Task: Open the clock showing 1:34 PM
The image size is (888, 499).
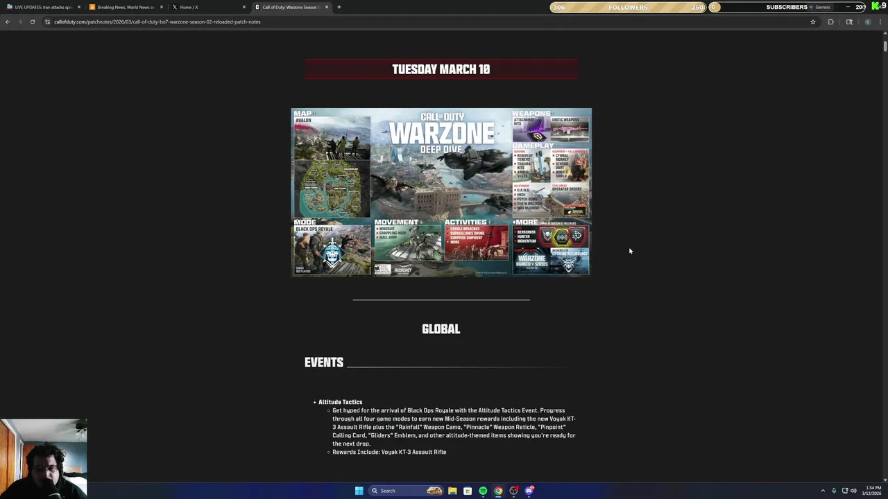Action: pos(872,491)
